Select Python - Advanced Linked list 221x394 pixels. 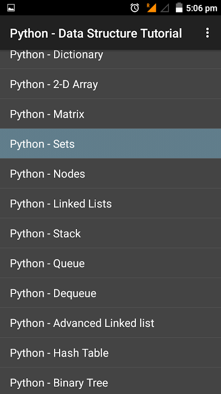[x=110, y=323]
